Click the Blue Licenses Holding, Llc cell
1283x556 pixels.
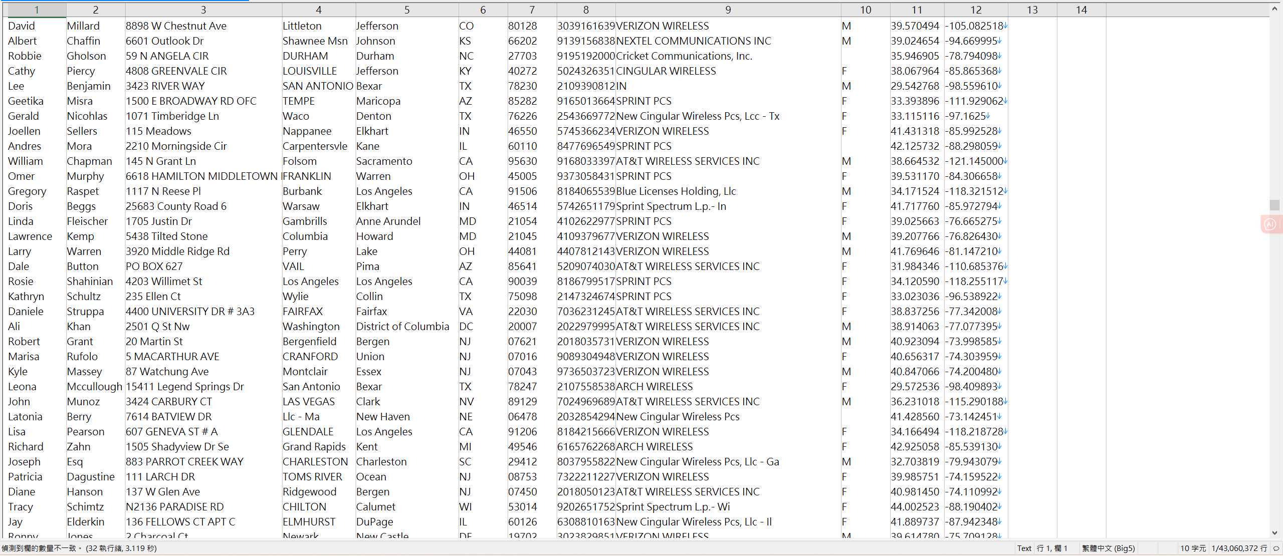(x=676, y=191)
